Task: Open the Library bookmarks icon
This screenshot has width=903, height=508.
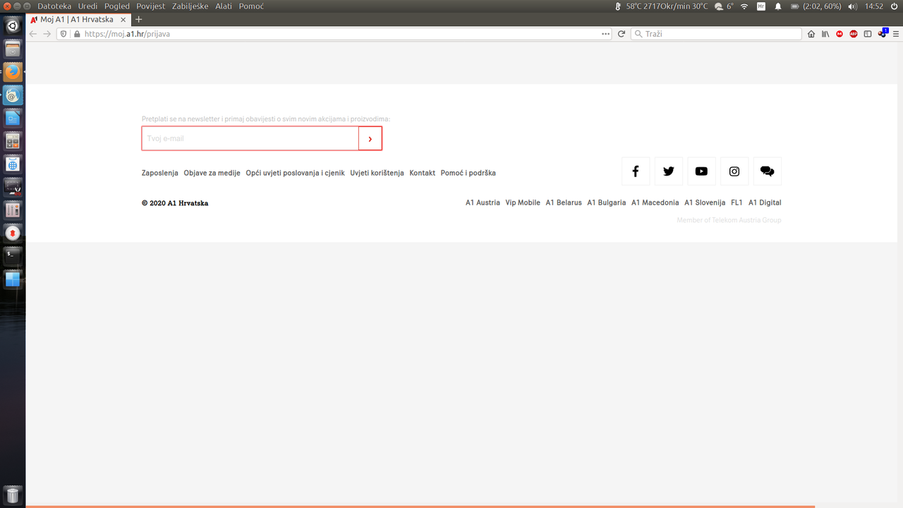Action: pos(825,34)
